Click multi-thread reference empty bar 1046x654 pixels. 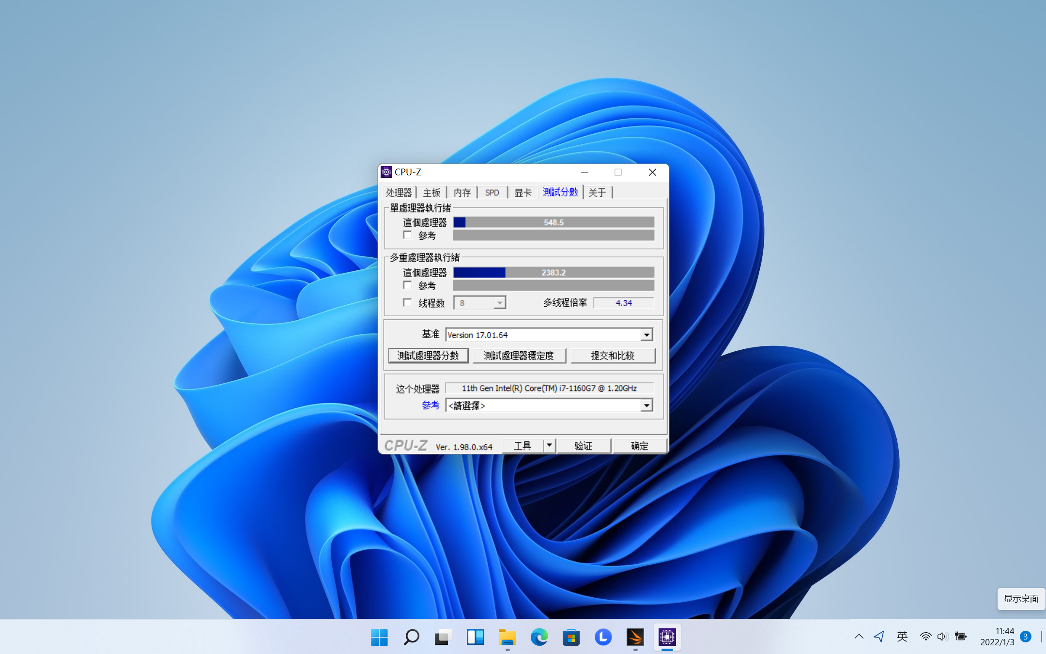[554, 285]
